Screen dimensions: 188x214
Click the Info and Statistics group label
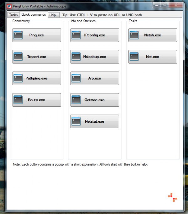click(83, 21)
